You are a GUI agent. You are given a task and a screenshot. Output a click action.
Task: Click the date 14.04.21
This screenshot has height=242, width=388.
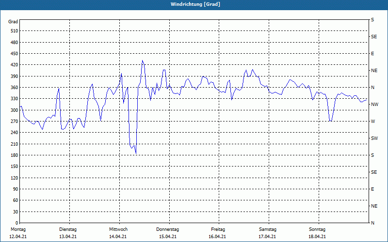[x=118, y=237]
